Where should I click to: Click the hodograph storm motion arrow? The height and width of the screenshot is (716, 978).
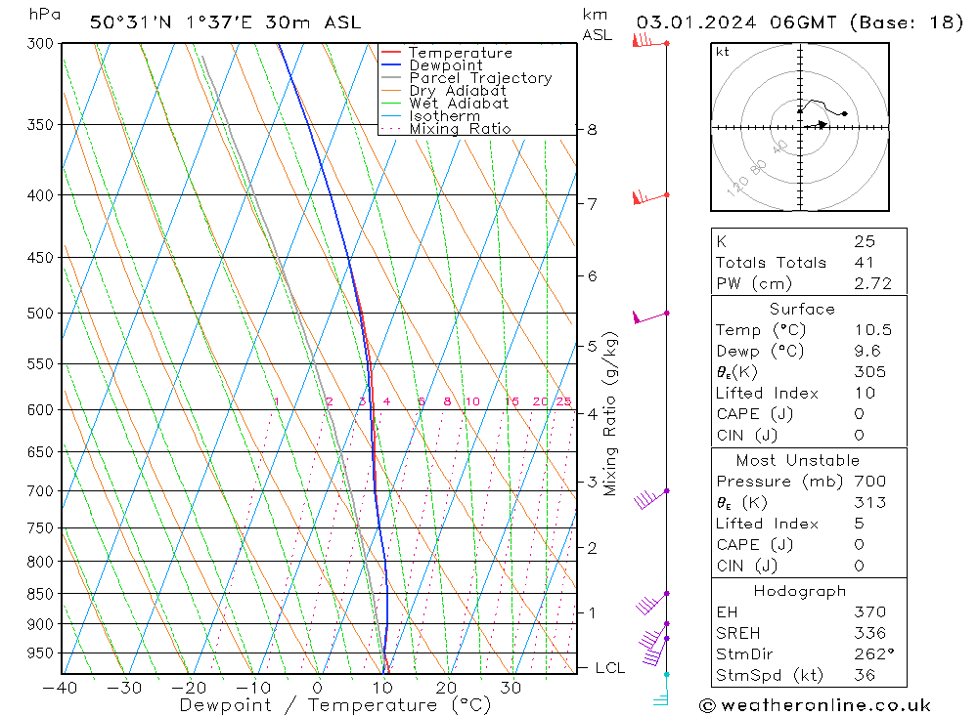(817, 125)
